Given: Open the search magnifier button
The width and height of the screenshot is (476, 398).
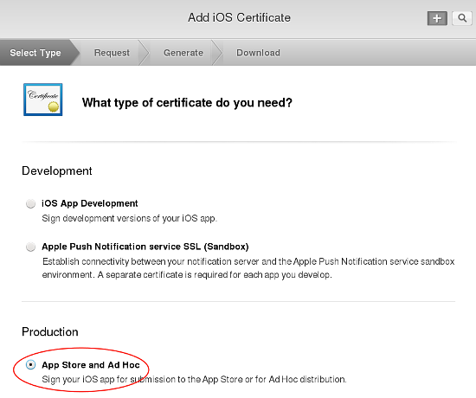Looking at the screenshot, I should (462, 18).
